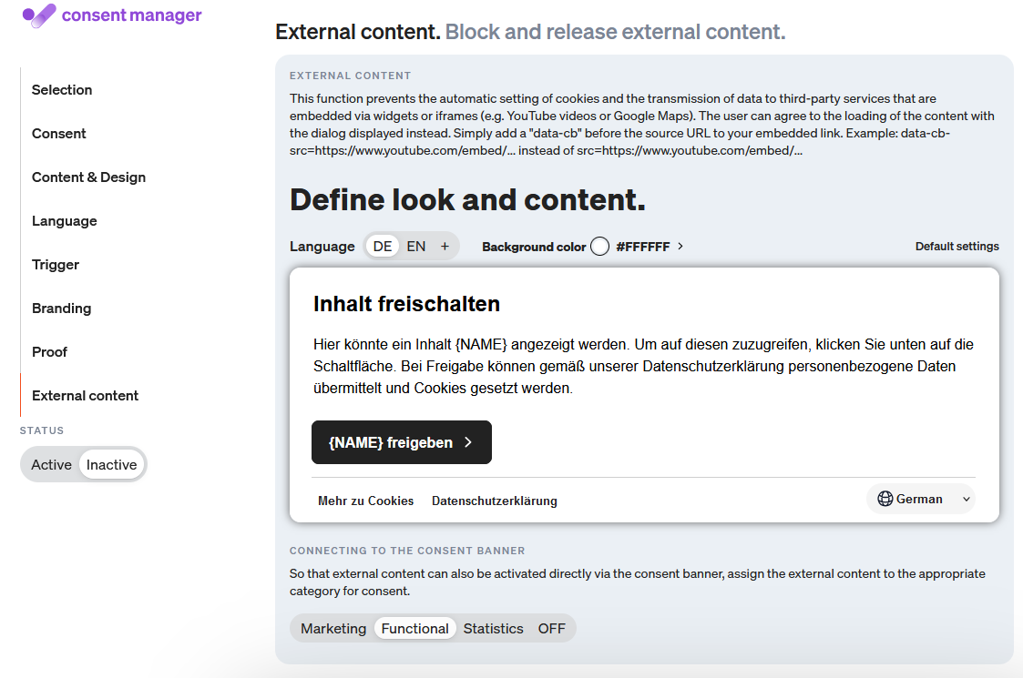Select the DE language tab
The height and width of the screenshot is (678, 1023).
click(382, 246)
